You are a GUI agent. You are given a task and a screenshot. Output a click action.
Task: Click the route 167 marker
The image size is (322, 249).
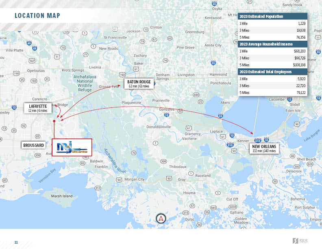click(x=32, y=61)
